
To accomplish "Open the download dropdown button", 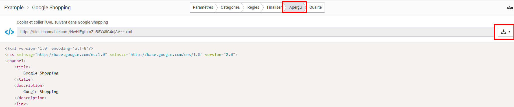I will click(x=505, y=32).
